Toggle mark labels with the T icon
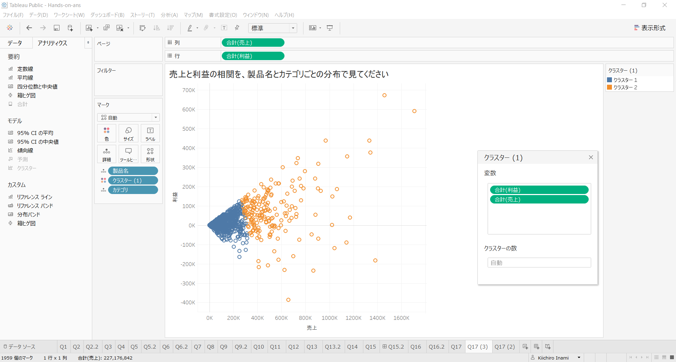This screenshot has height=362, width=676. pos(224,28)
